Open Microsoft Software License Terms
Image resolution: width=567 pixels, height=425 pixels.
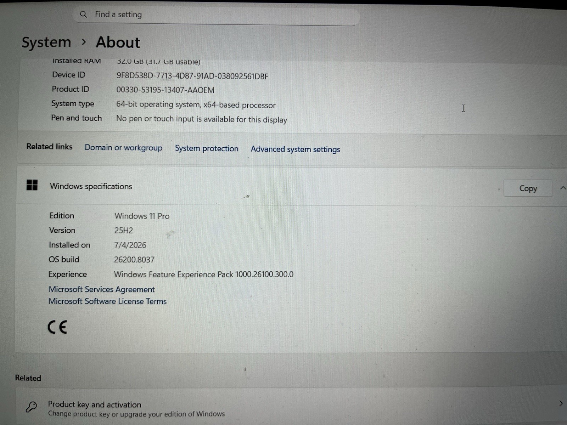(107, 301)
